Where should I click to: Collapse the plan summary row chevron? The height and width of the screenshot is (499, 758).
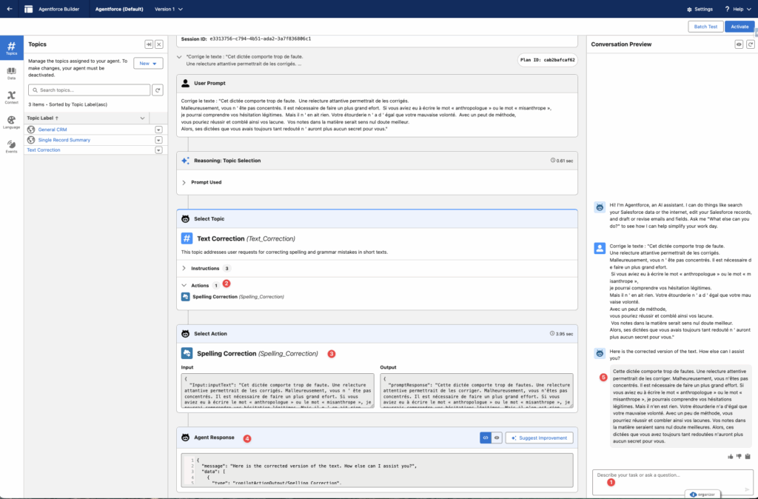[179, 57]
